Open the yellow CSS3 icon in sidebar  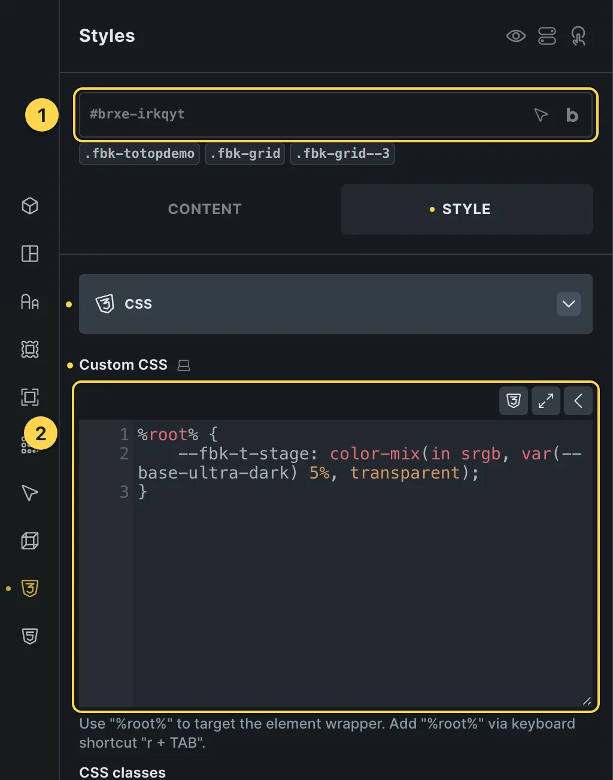30,589
